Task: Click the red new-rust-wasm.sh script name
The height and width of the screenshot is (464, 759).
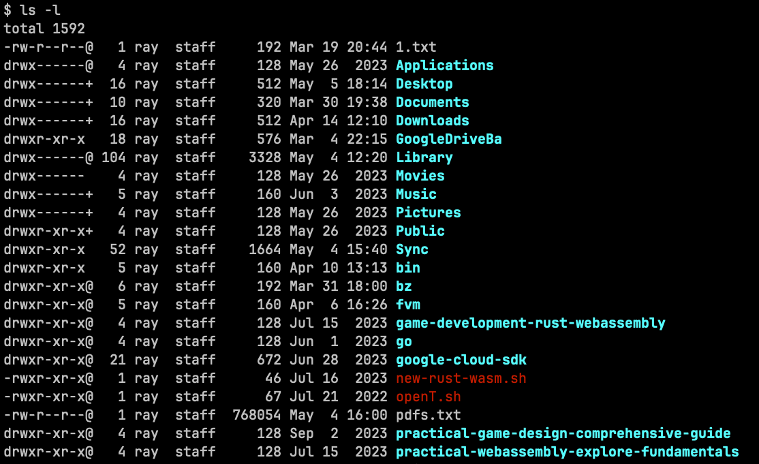Action: [x=461, y=378]
